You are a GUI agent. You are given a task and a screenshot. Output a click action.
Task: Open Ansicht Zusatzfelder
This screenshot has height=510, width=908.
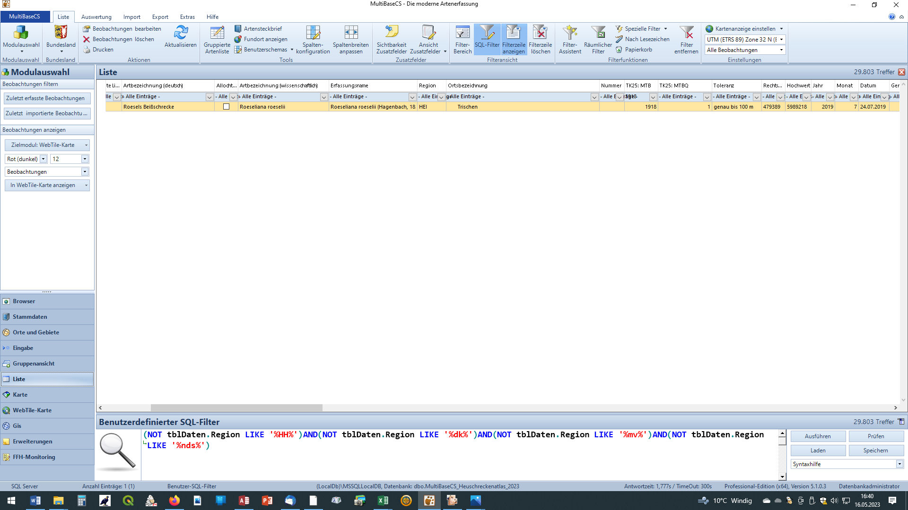[x=428, y=40]
